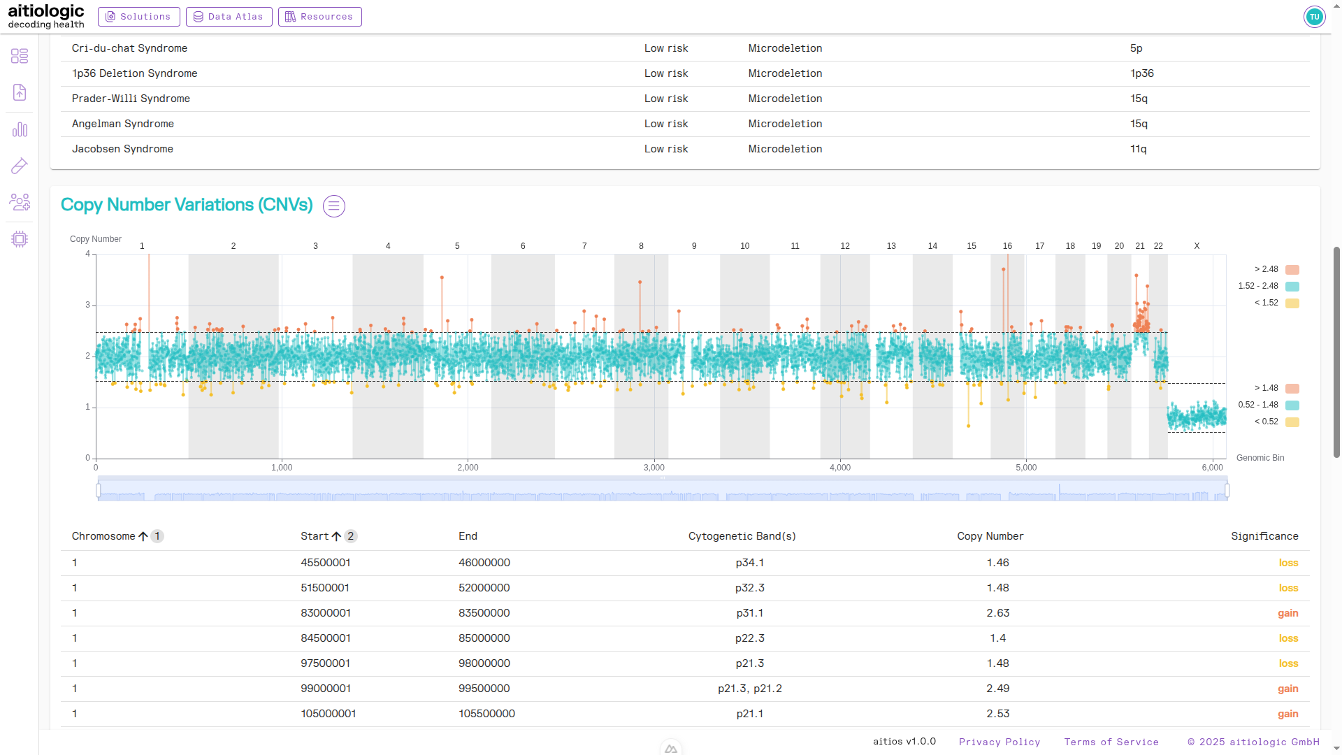The image size is (1342, 755).
Task: Click the test tube samples icon
Action: coord(20,166)
